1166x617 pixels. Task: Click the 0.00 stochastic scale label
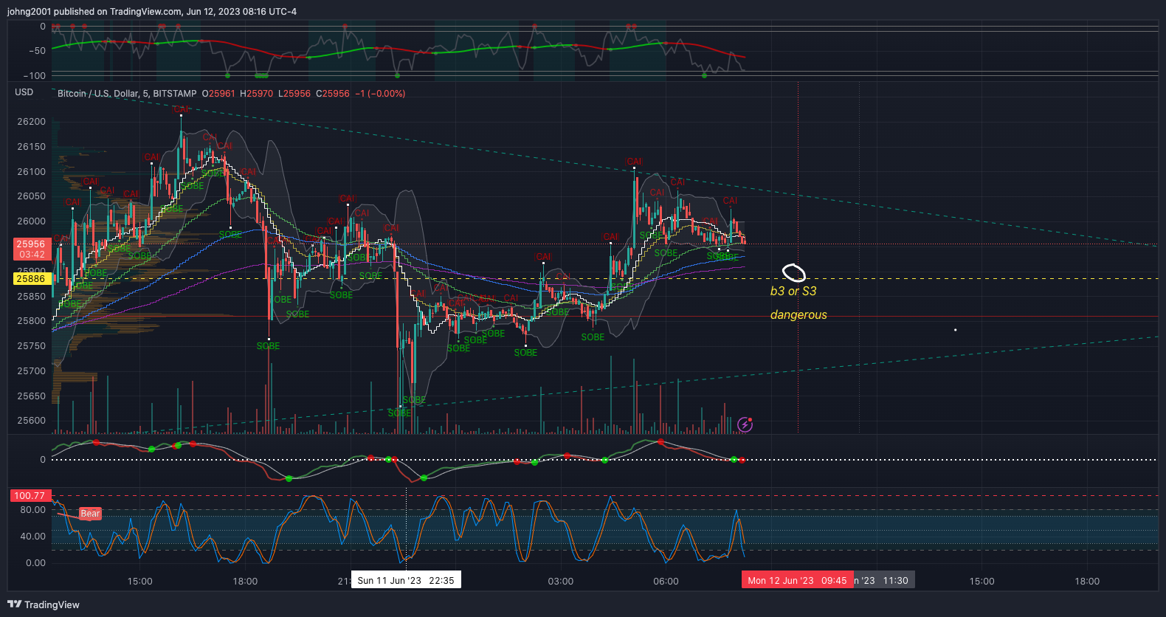click(x=35, y=563)
